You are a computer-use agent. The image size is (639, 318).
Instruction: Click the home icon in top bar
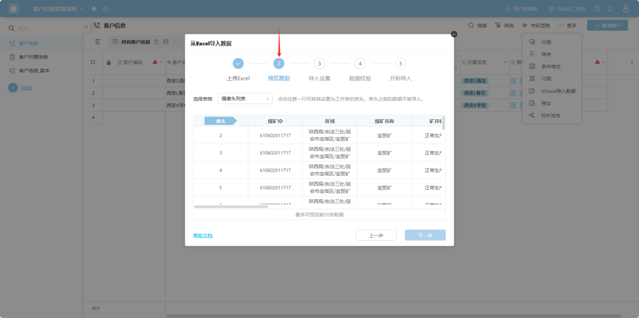14,9
